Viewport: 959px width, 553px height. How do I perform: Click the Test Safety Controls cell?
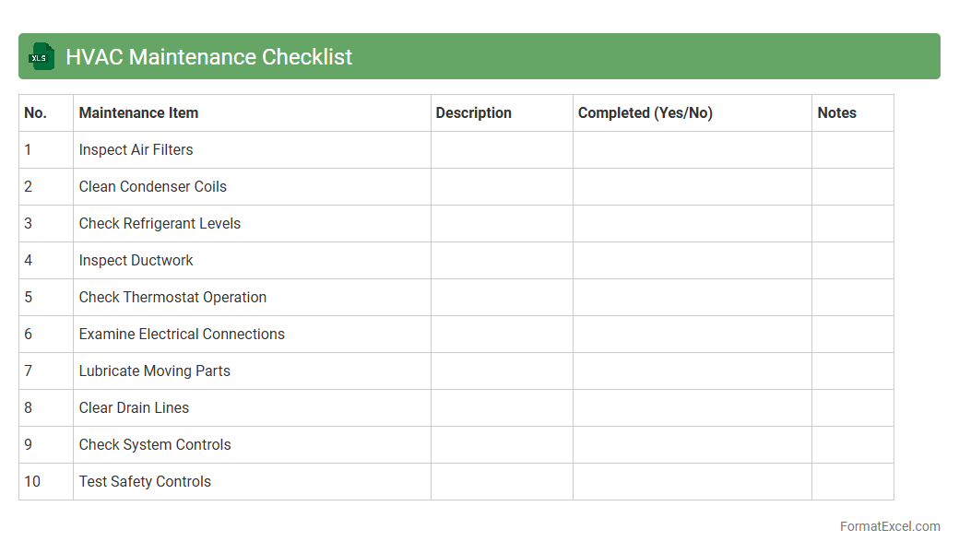(x=145, y=481)
